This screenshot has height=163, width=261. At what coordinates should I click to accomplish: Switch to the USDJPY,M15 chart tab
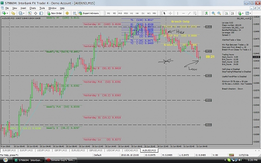coord(43,150)
